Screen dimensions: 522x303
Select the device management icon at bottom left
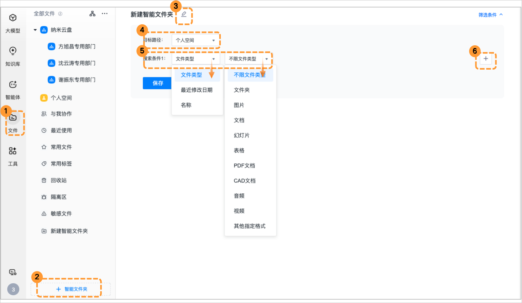click(13, 272)
